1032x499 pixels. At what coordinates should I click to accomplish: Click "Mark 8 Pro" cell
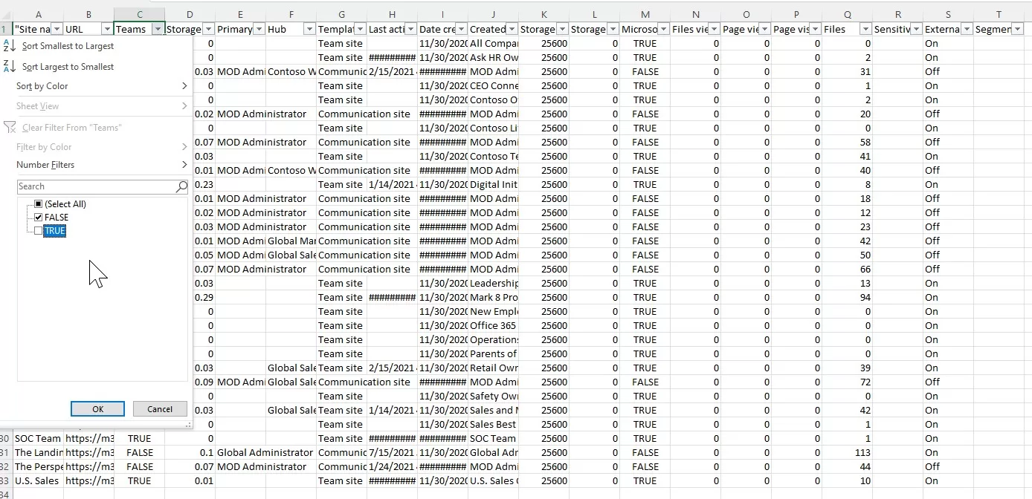pos(493,297)
